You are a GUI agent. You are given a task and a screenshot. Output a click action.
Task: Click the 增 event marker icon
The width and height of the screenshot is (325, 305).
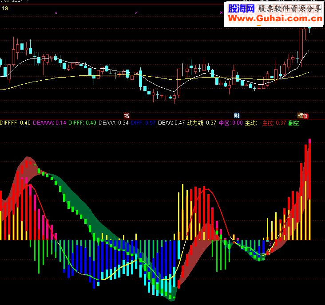pyautogui.click(x=127, y=115)
